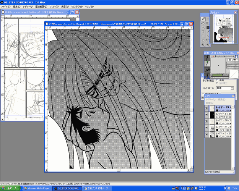Click the round brush shape icon

(x=230, y=60)
